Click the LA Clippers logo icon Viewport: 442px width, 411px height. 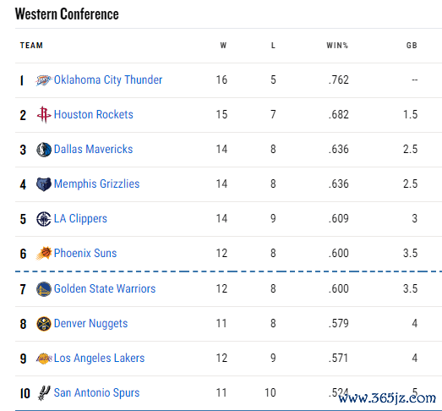coord(44,219)
